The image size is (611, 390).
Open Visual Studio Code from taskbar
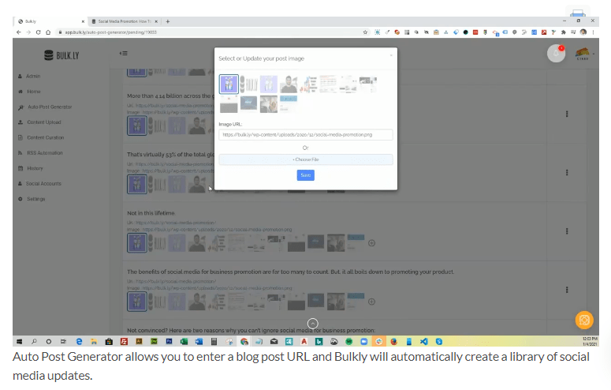(423, 342)
